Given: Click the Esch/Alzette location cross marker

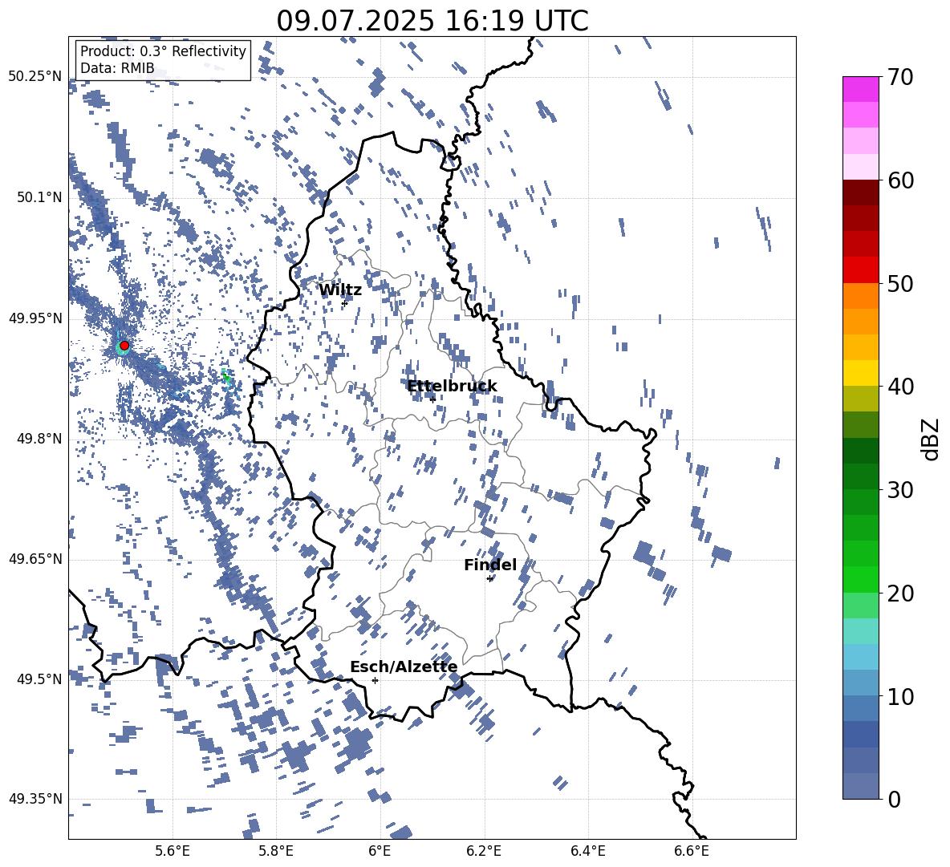Looking at the screenshot, I should click(x=375, y=680).
